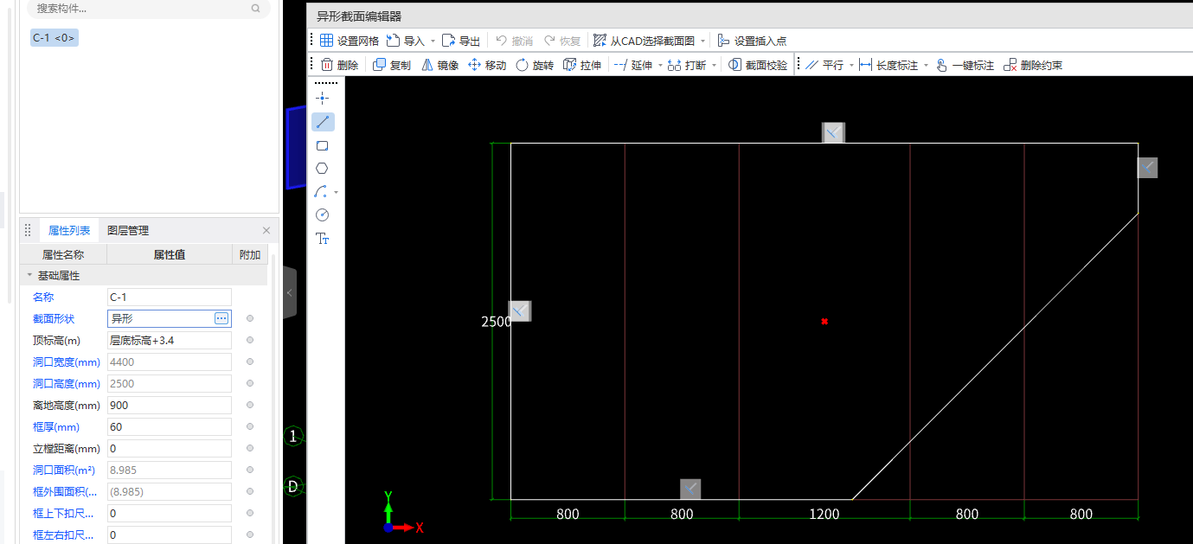Screen dimensions: 1193x544
Task: Select the line drawing tool
Action: point(323,122)
